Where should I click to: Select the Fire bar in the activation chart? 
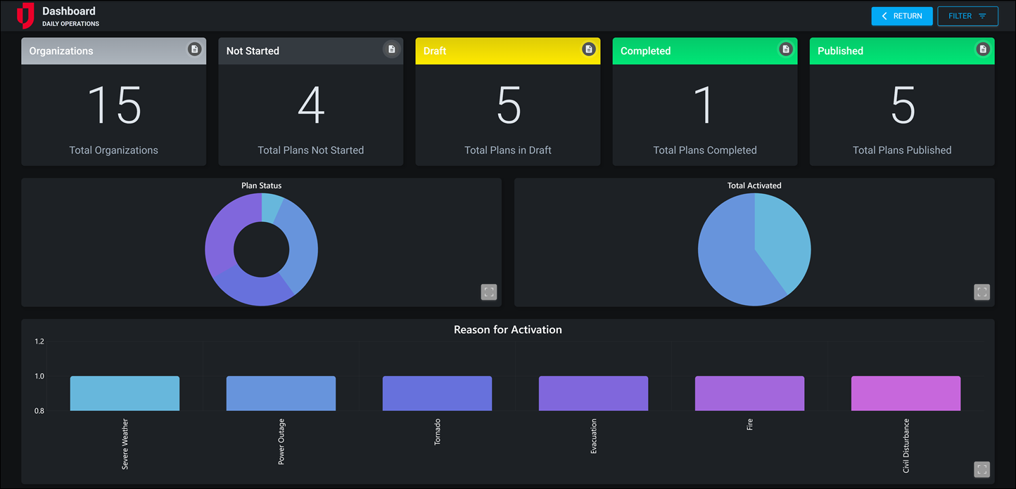tap(749, 393)
